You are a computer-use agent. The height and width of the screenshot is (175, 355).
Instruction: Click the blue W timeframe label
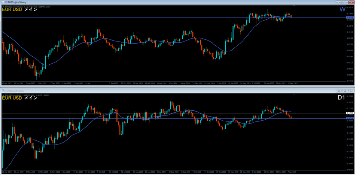(342, 9)
